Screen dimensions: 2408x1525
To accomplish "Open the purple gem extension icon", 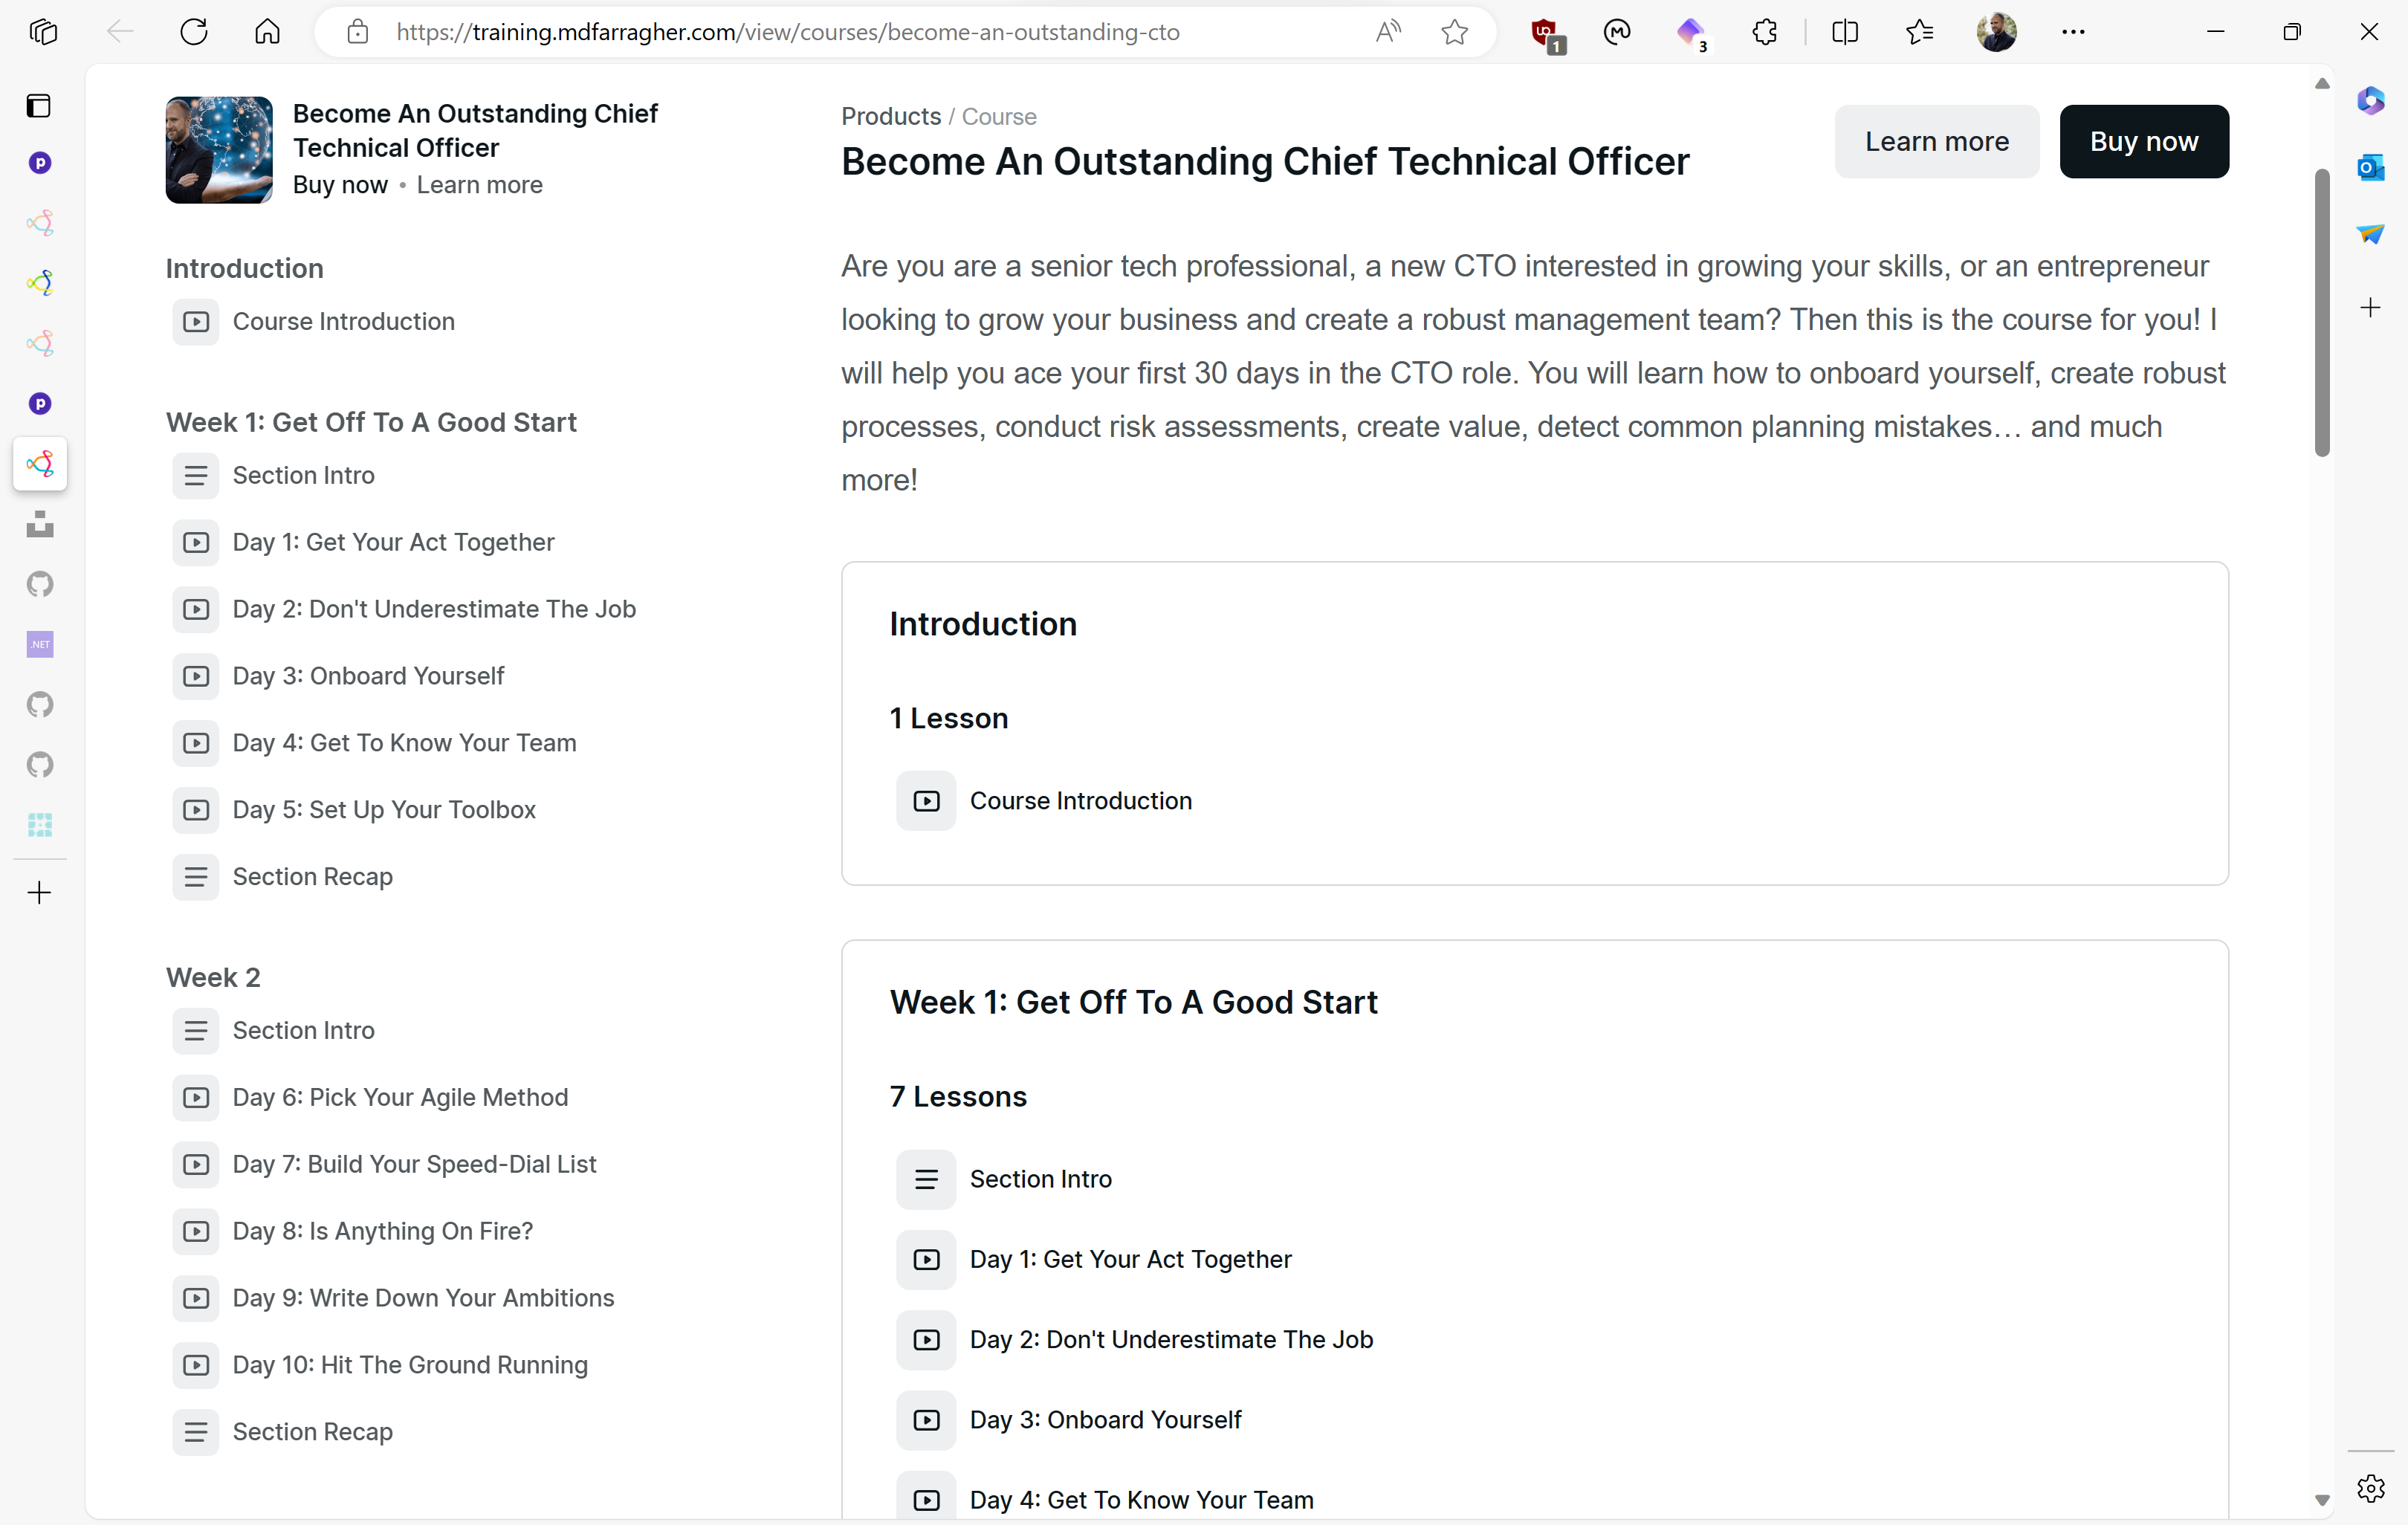I will click(1692, 33).
